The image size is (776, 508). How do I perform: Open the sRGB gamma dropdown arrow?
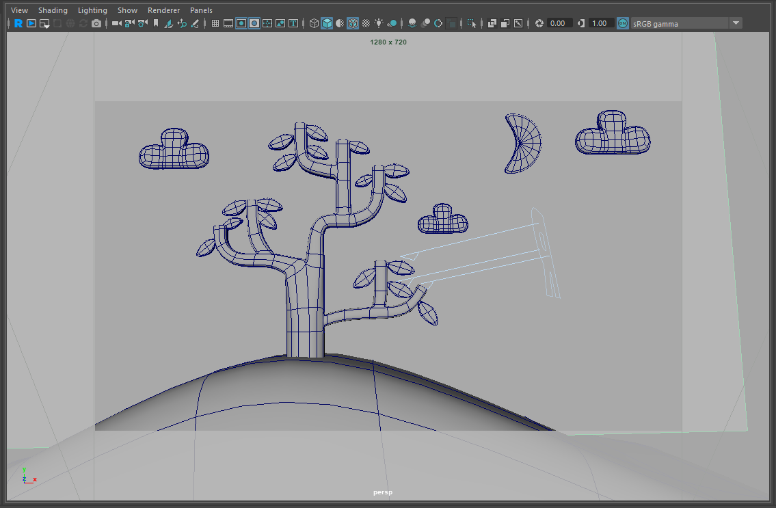736,23
